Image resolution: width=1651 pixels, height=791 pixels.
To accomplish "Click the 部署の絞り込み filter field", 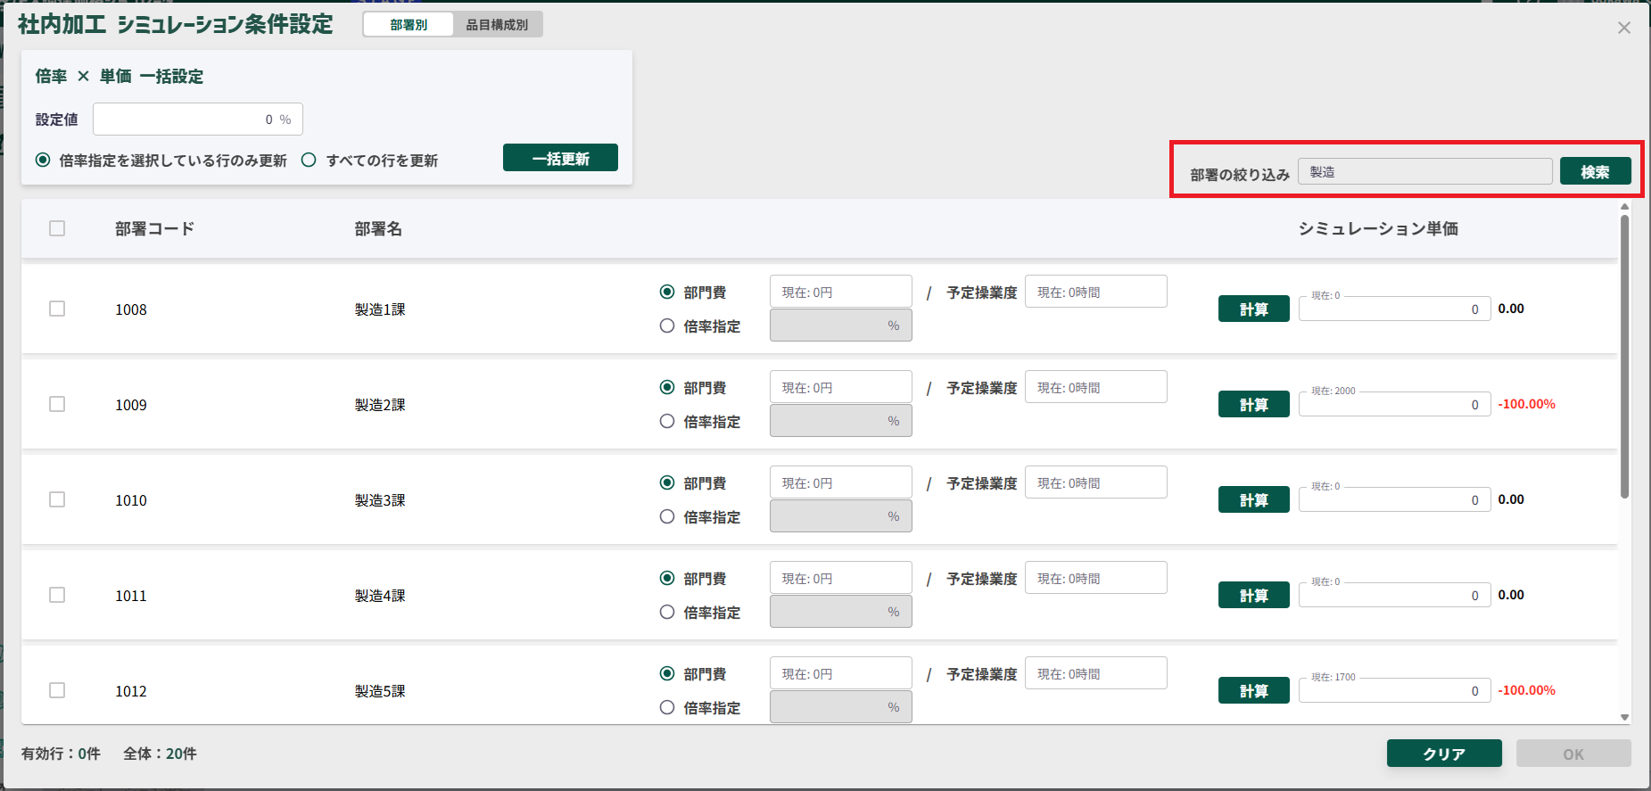I will (x=1424, y=171).
